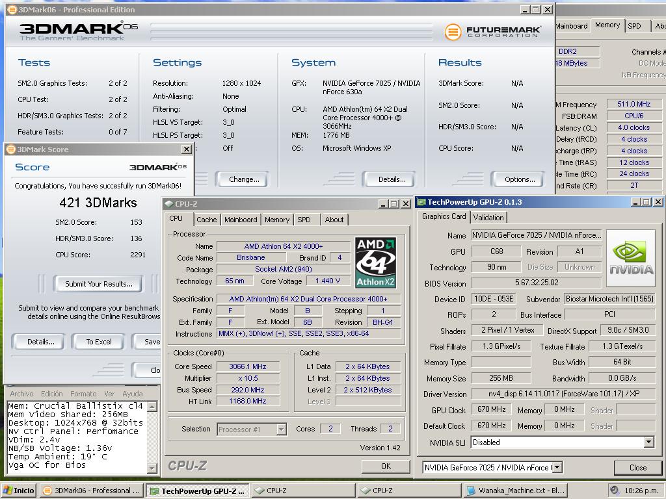Export score with the To Excel button

click(99, 342)
